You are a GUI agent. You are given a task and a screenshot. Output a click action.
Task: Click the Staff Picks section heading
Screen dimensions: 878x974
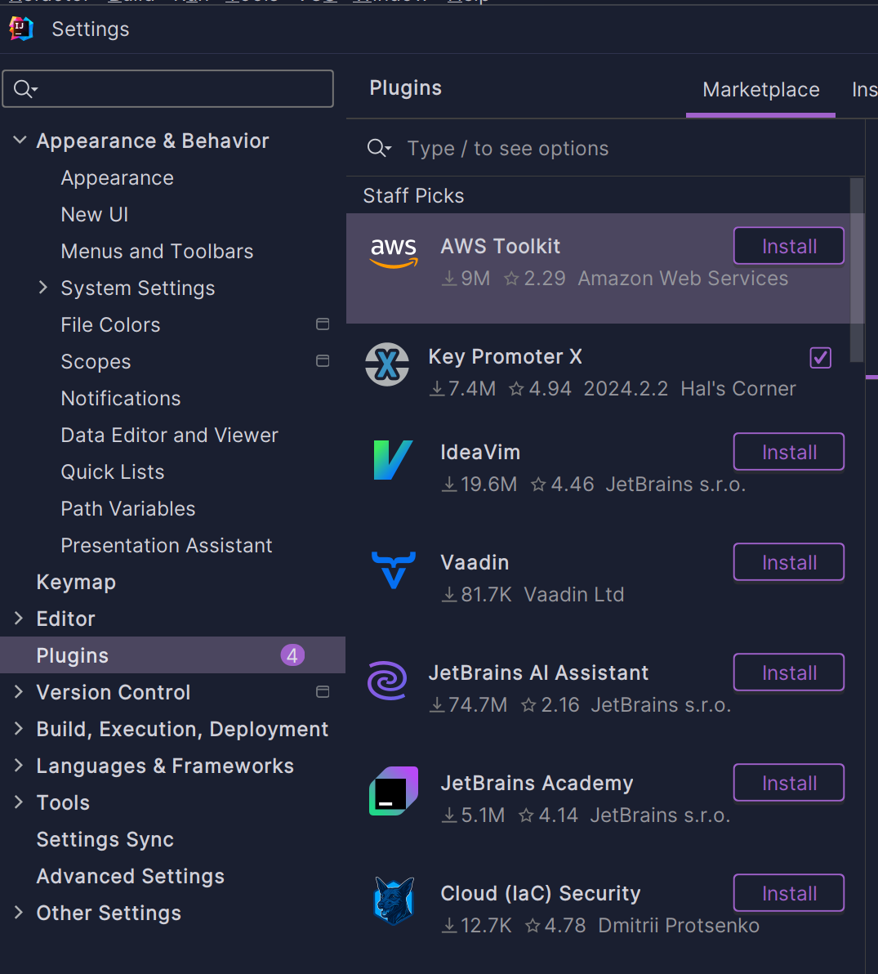413,195
